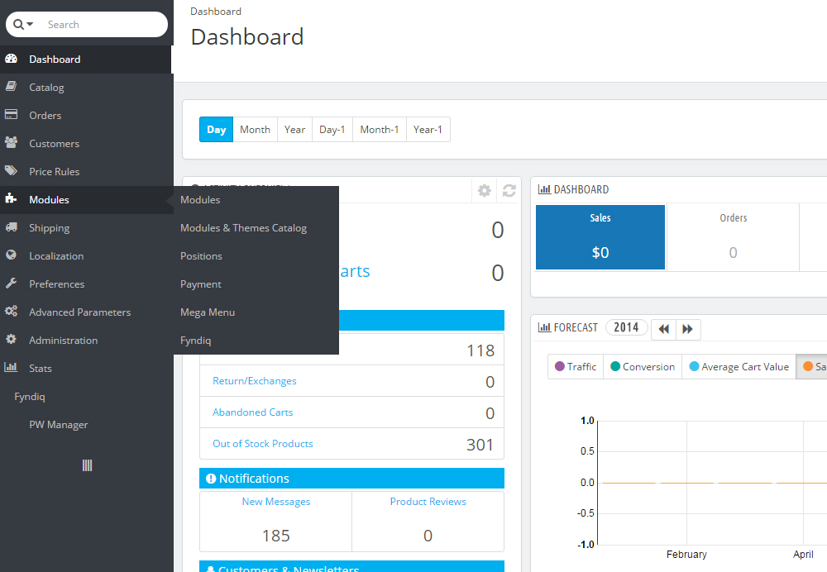827x572 pixels.
Task: Click the Shipping truck icon
Action: tap(11, 228)
